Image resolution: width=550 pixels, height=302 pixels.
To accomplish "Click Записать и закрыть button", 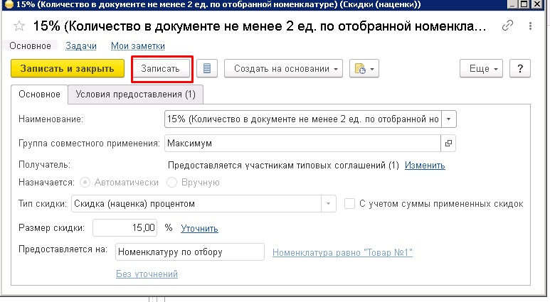I will click(68, 68).
